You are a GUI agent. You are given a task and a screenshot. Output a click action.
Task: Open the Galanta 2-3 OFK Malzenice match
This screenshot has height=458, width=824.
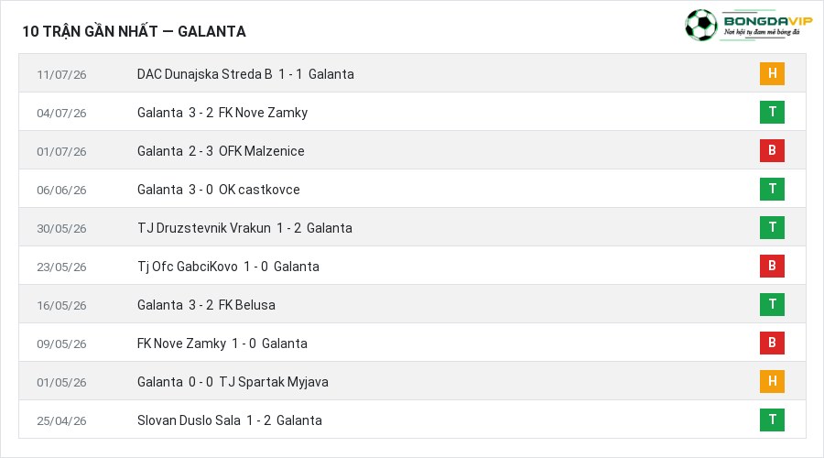point(221,151)
